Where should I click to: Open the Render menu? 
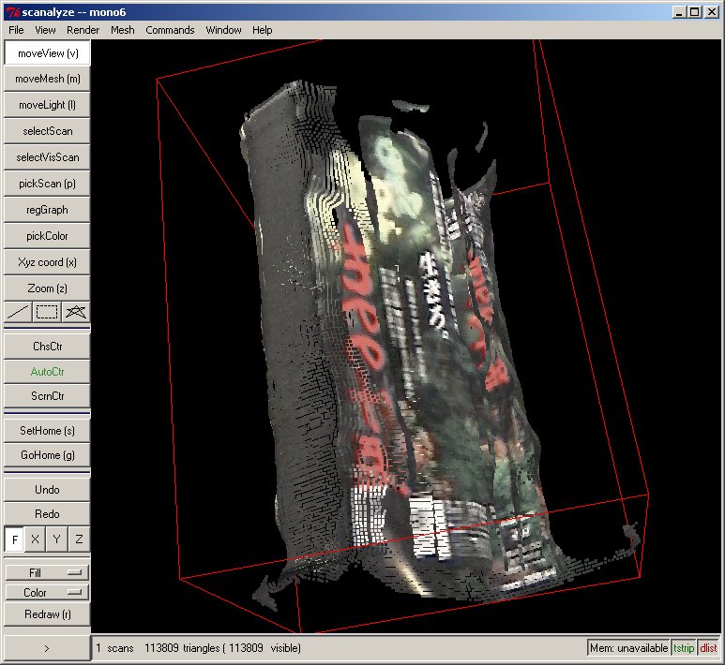(x=83, y=30)
